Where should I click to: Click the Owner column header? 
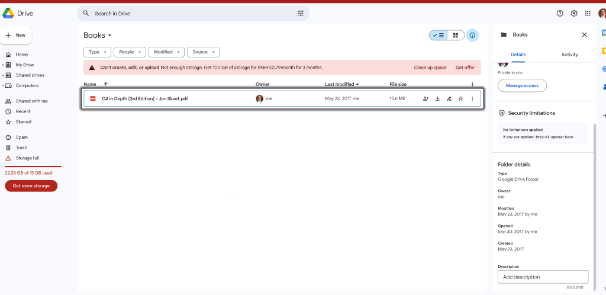coord(262,84)
